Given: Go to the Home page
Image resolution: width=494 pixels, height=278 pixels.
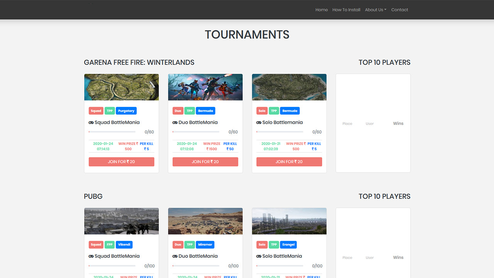Looking at the screenshot, I should [x=321, y=10].
